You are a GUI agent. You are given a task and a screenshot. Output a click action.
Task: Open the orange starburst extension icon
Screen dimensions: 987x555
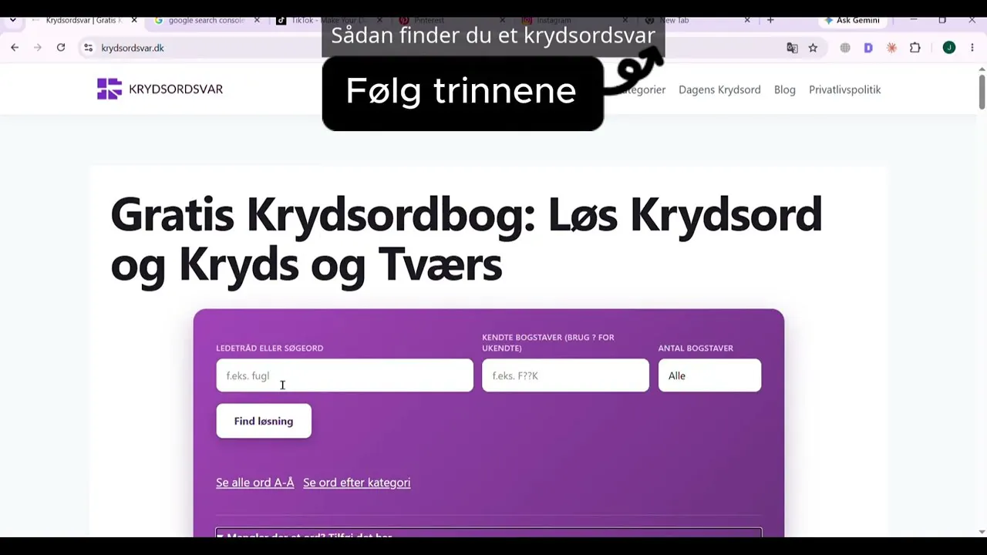[x=891, y=48]
